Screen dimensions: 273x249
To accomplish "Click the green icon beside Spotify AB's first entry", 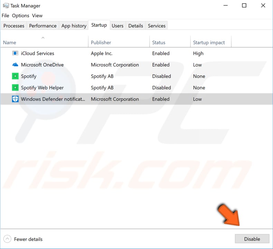I will [x=15, y=76].
